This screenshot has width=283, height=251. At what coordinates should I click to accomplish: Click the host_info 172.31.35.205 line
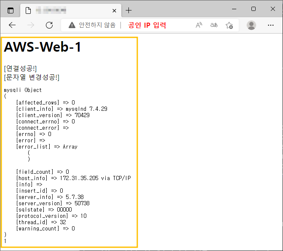point(73,178)
